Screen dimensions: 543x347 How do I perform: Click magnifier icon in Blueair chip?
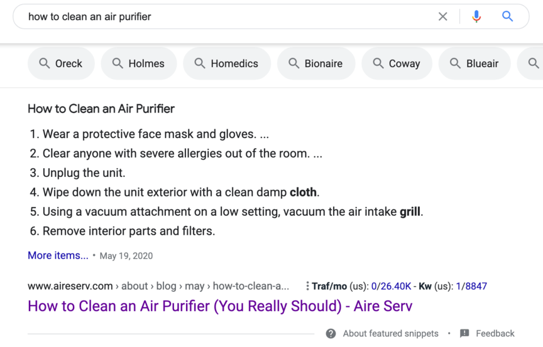tap(455, 63)
